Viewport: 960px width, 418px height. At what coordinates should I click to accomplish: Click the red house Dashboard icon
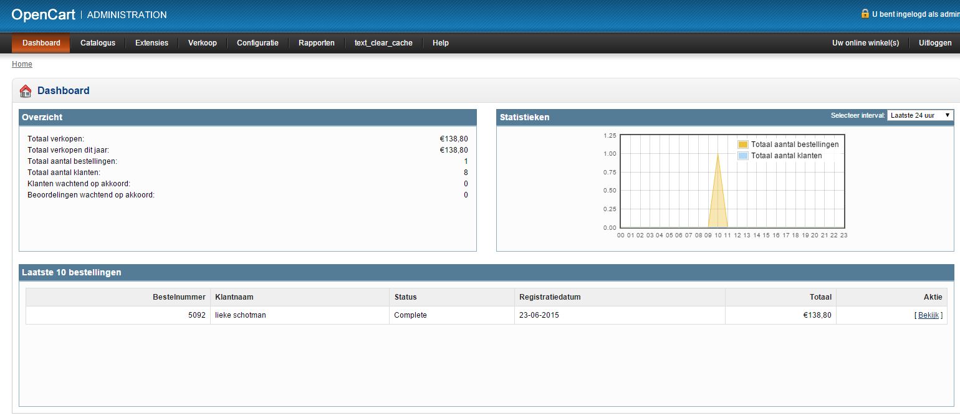click(x=26, y=91)
